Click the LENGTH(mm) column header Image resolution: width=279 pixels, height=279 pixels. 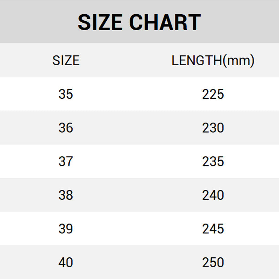pyautogui.click(x=213, y=61)
